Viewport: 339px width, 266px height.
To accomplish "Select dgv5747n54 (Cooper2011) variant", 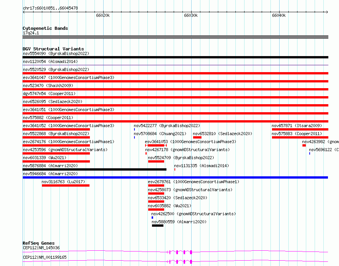I will (49, 94).
